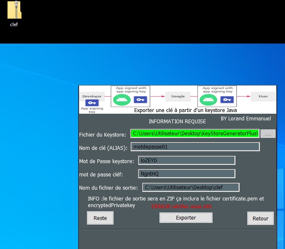Click the Nom de clé (ALIAS) field
Screen dimensions: 285x249
point(195,147)
